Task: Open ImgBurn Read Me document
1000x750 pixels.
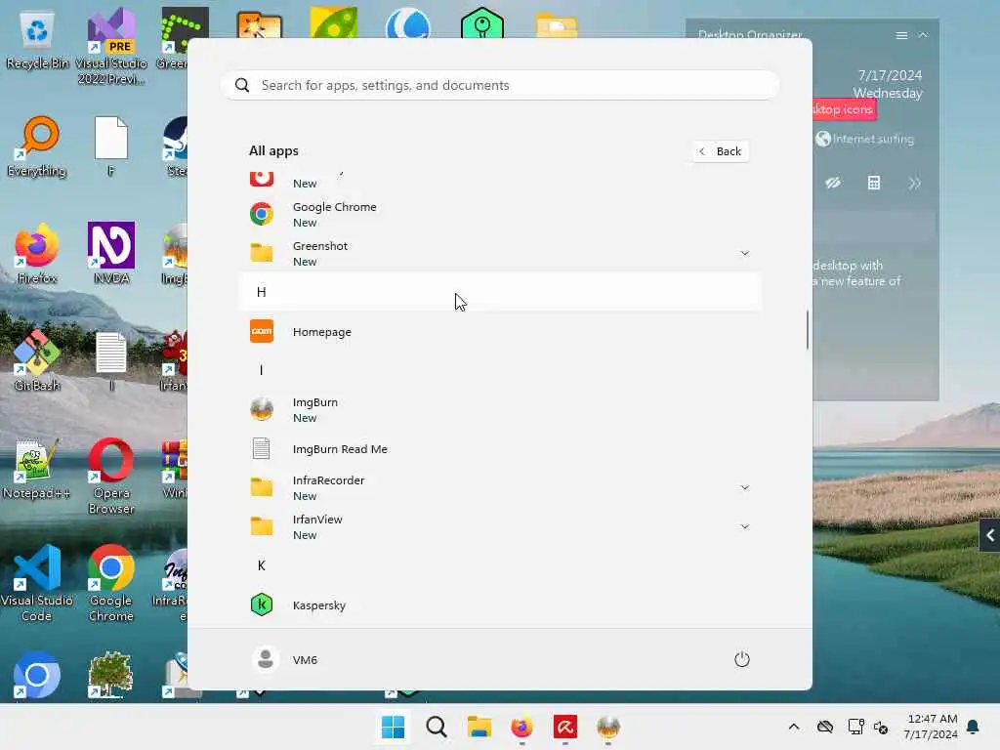Action: [500, 449]
